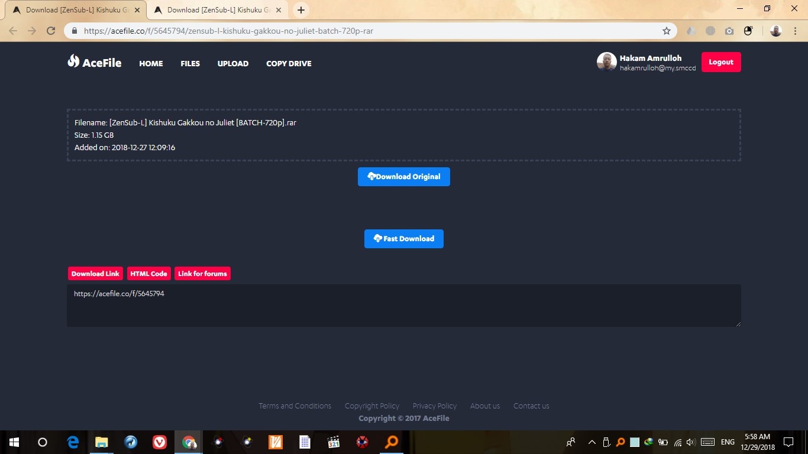Select the Link for forums tab
The image size is (808, 454).
pos(202,274)
